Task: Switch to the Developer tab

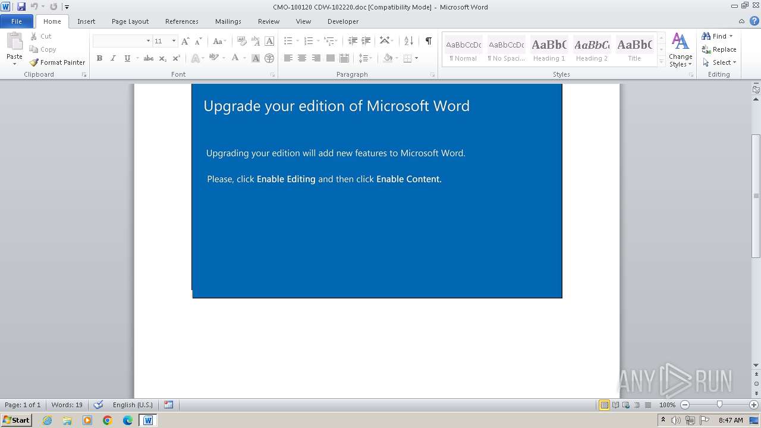Action: [343, 21]
